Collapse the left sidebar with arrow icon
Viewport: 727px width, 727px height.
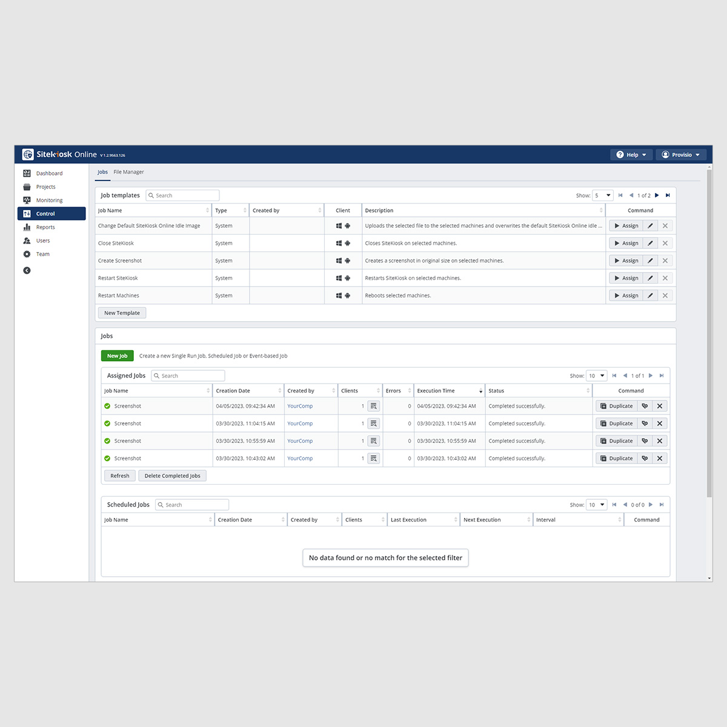[x=27, y=270]
